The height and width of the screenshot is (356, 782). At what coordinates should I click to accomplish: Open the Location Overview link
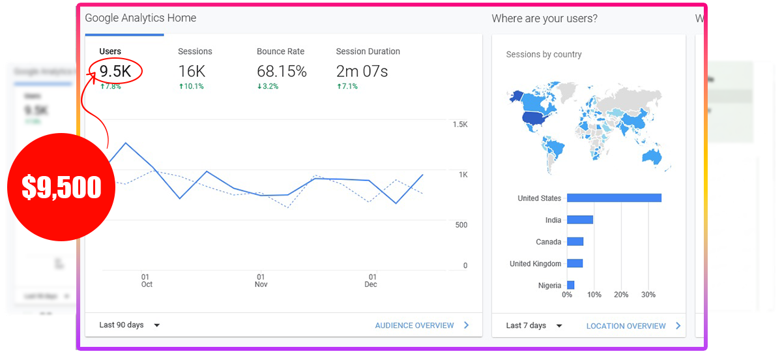[x=626, y=325]
